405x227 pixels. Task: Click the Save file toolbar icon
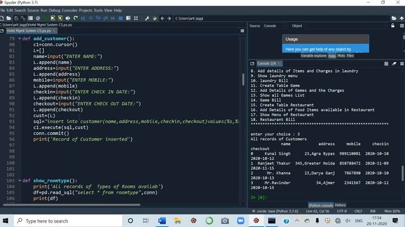tap(16, 18)
